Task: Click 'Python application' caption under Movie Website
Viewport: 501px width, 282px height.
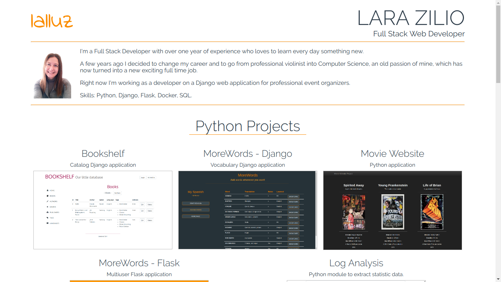Action: coord(392,165)
